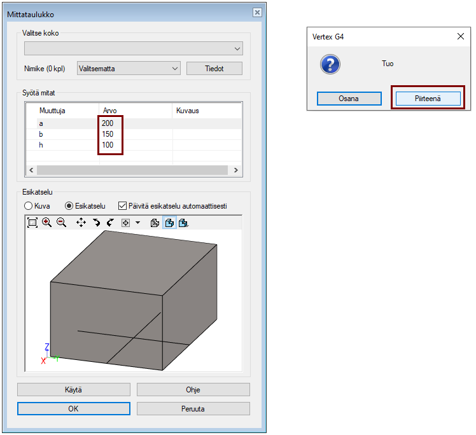
Task: Click the zoom-to-fit icon in preview toolbar
Action: click(32, 223)
